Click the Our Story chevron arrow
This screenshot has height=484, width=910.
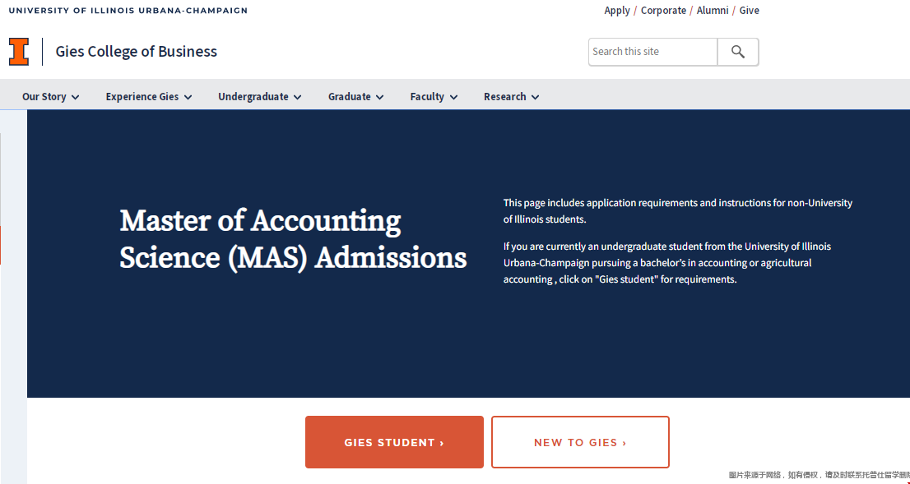pos(76,97)
